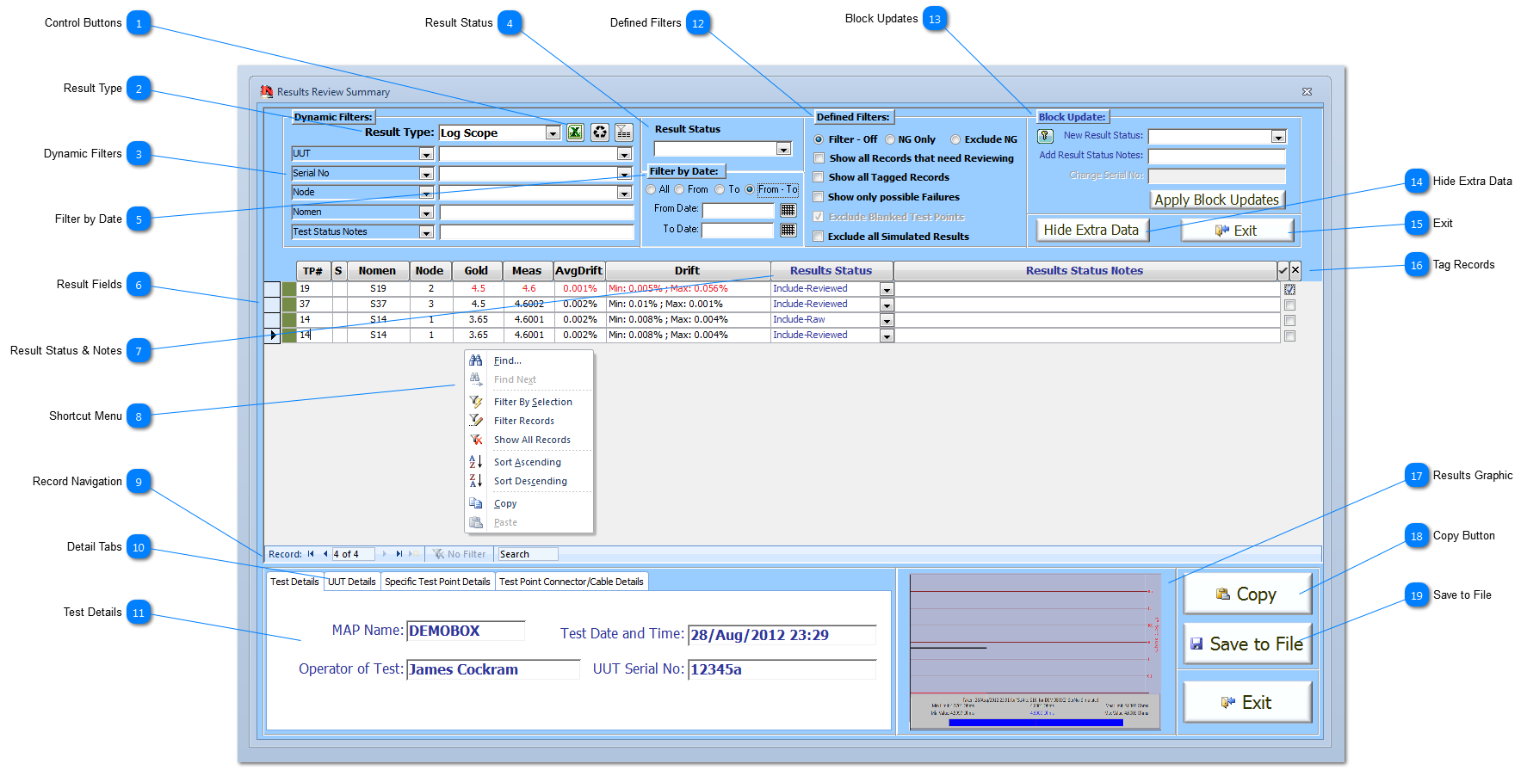1527x770 pixels.
Task: Click the Apply Block Updates button
Action: point(1216,200)
